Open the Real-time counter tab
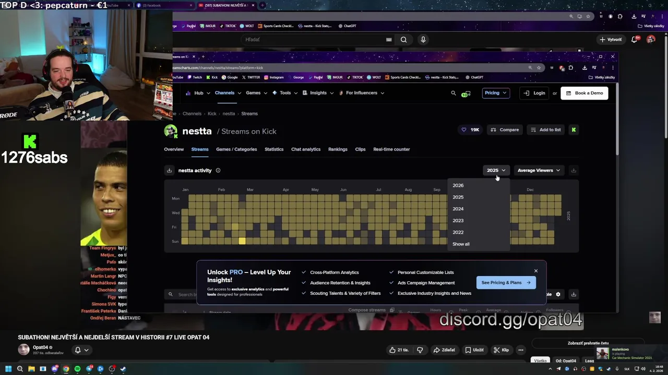Viewport: 668px width, 375px height. point(391,149)
